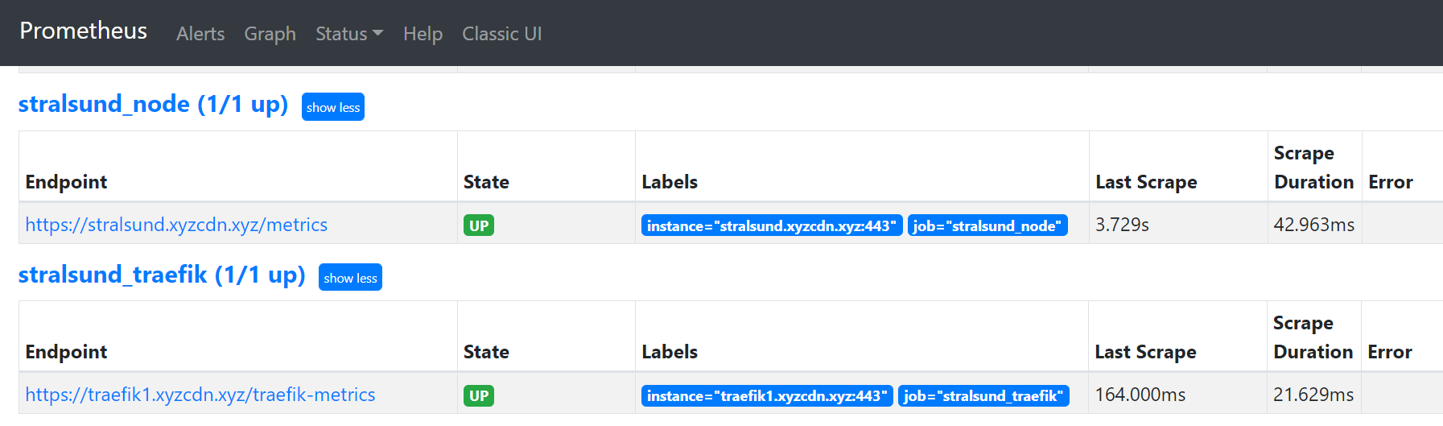Open the Graph page
Image resolution: width=1443 pixels, height=426 pixels.
click(270, 34)
